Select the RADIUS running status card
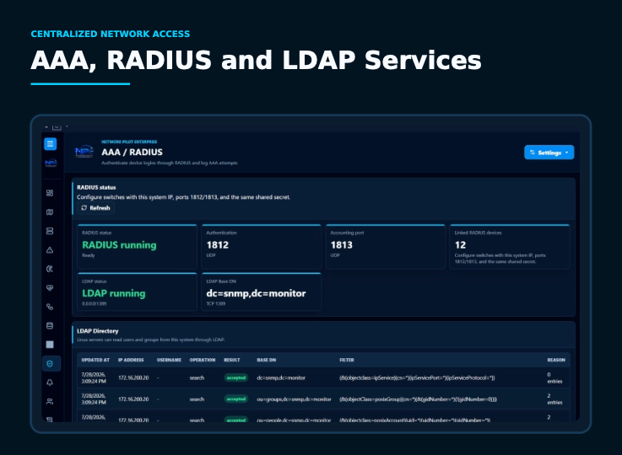This screenshot has height=455, width=622. click(138, 246)
